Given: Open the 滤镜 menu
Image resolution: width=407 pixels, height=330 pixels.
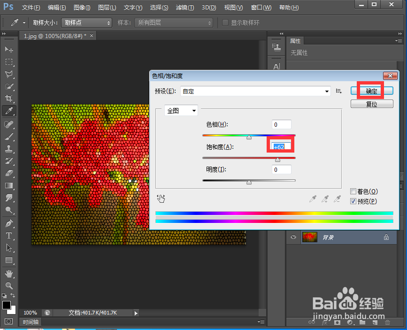Looking at the screenshot, I should (x=185, y=8).
